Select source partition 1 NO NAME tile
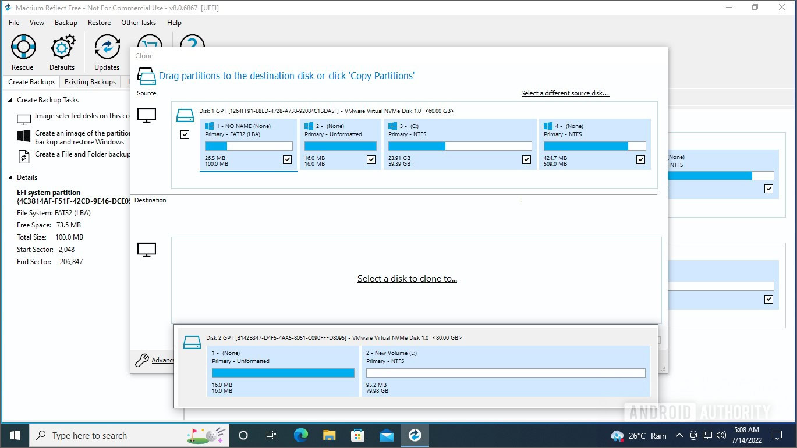797x448 pixels. pos(249,145)
